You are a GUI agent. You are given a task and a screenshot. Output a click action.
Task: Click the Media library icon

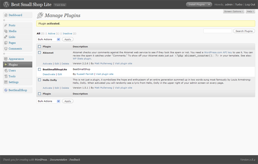(6, 31)
